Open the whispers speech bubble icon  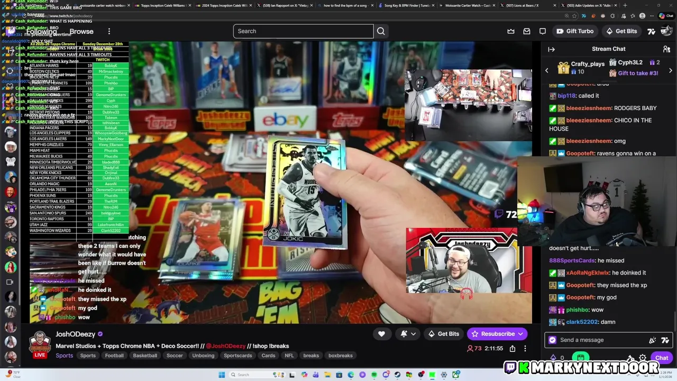click(x=543, y=31)
